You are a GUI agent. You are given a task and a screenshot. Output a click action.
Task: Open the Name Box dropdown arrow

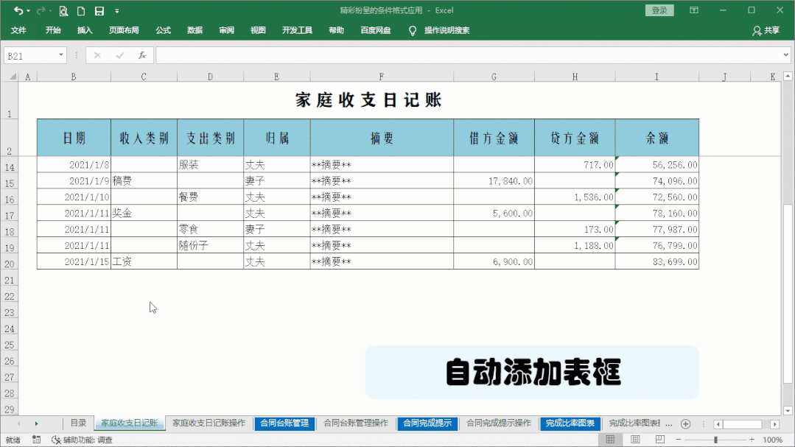tap(61, 55)
